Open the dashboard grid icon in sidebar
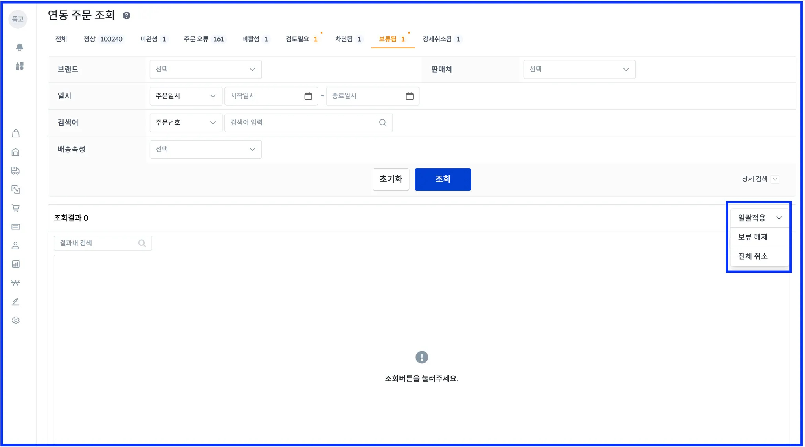 [19, 66]
